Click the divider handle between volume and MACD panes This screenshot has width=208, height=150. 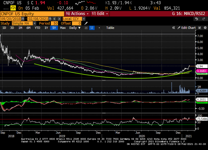coord(104,95)
